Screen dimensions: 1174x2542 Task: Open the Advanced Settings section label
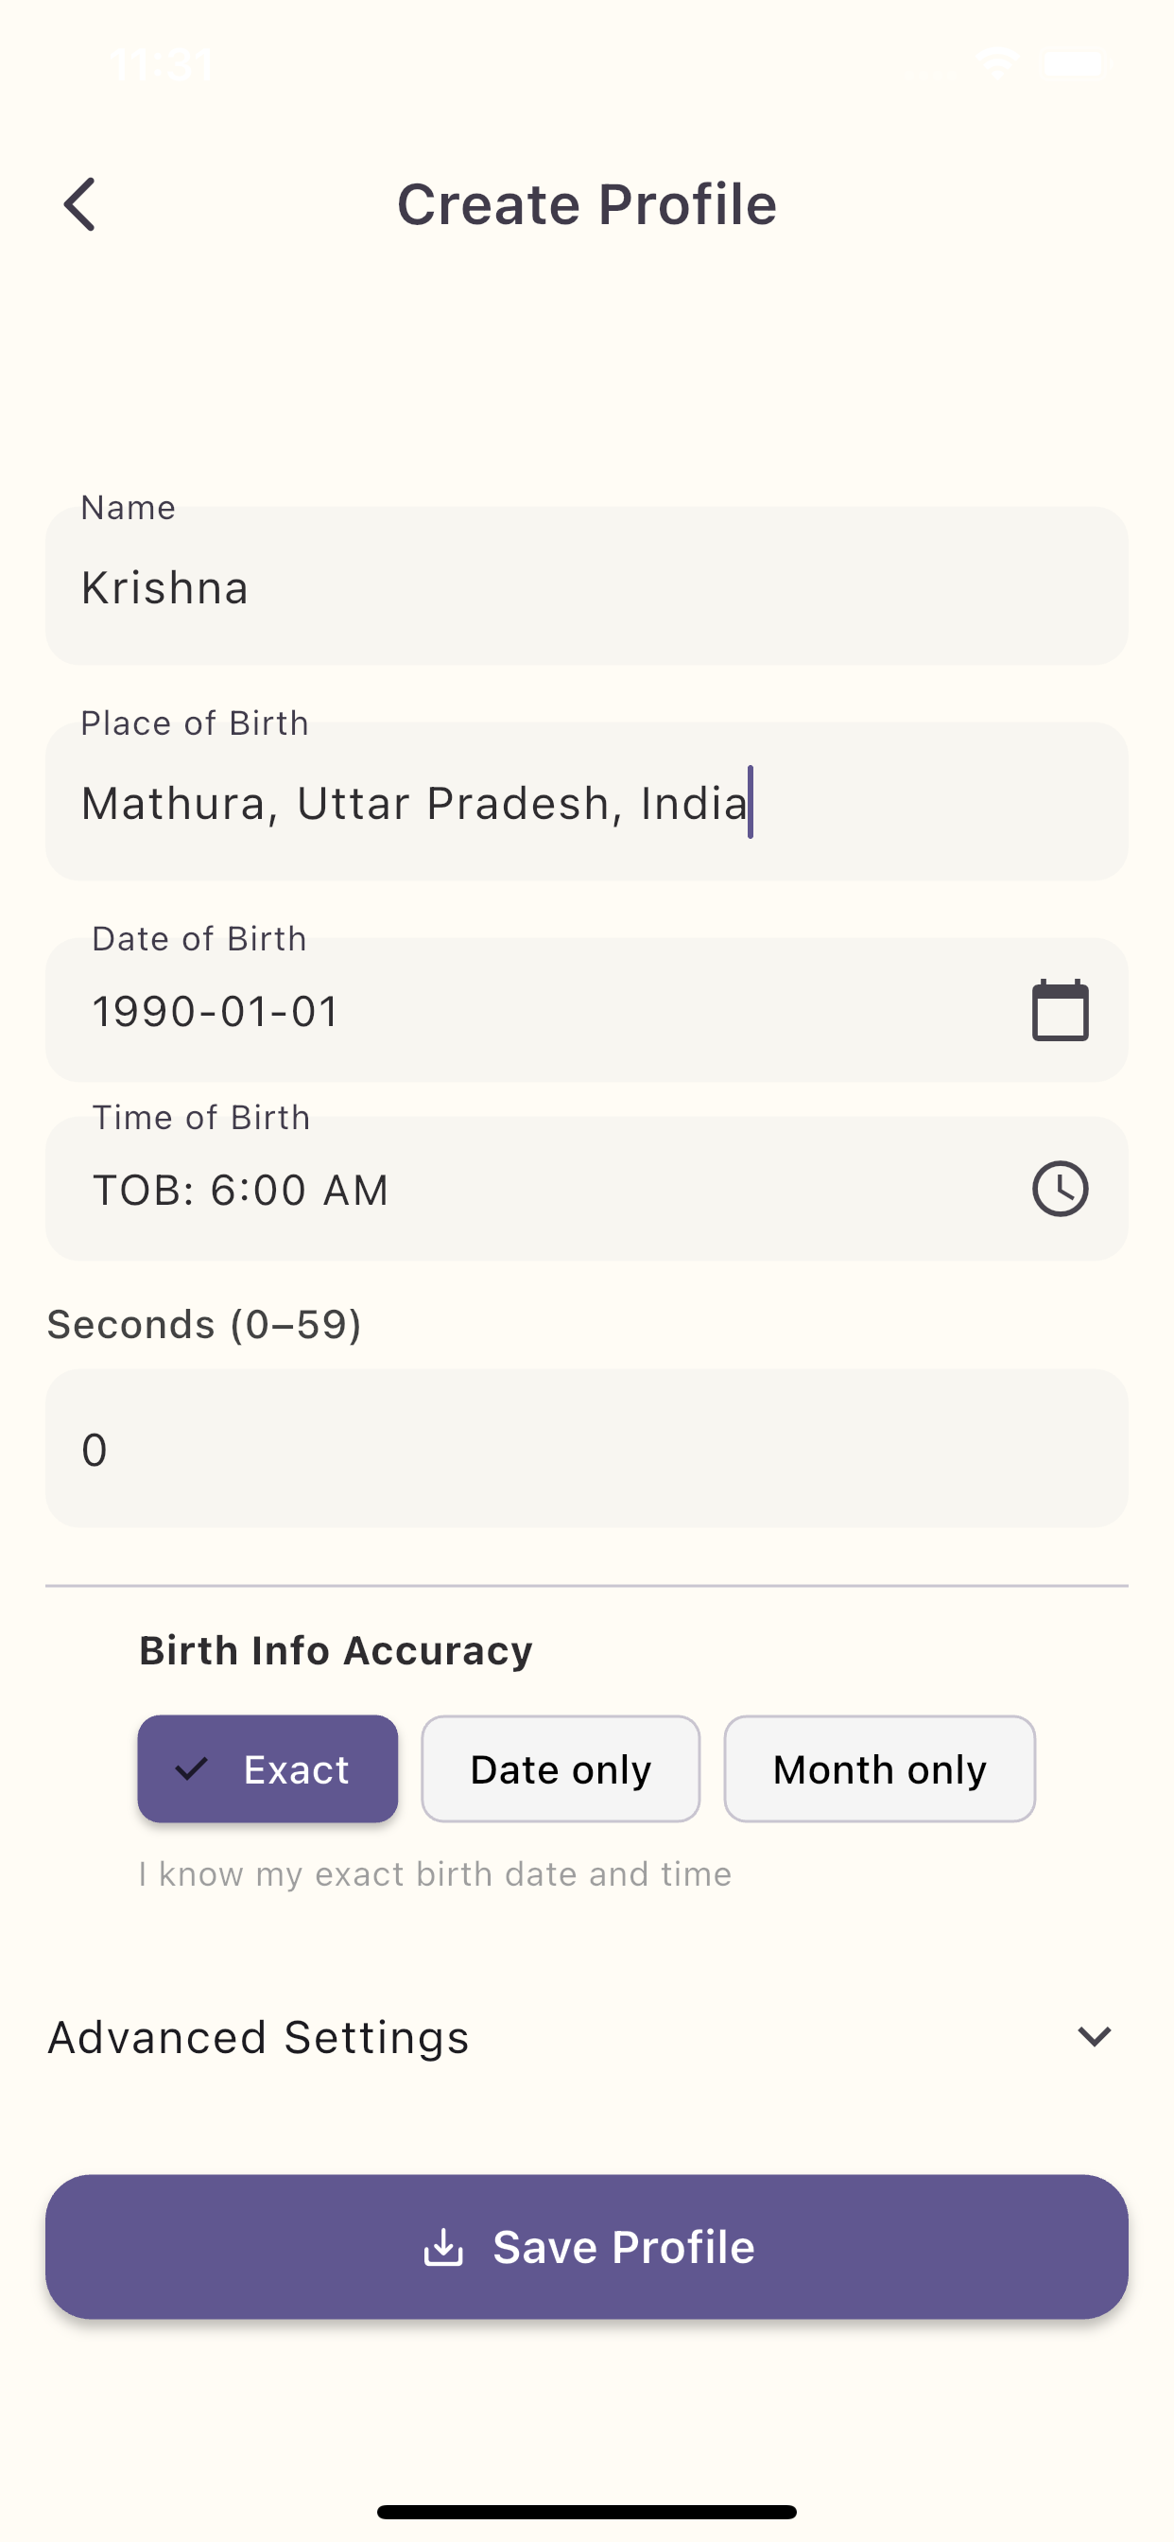(x=258, y=2037)
